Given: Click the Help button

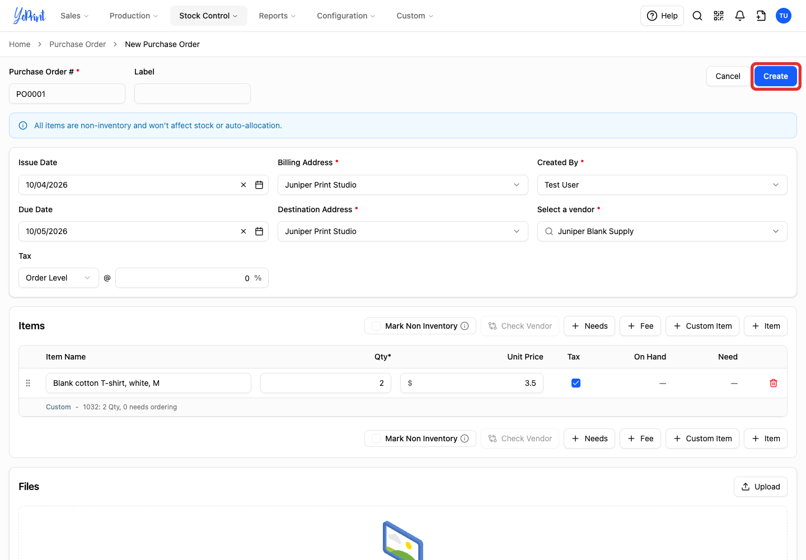Looking at the screenshot, I should click(662, 16).
